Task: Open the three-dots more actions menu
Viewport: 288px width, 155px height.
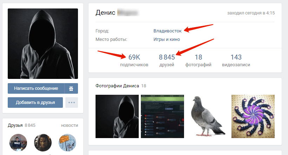Action: 72,103
